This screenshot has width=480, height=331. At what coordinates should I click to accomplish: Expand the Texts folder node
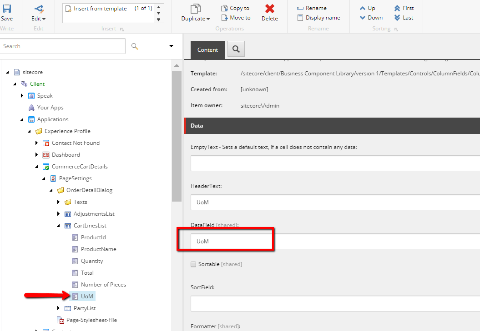[x=58, y=202]
